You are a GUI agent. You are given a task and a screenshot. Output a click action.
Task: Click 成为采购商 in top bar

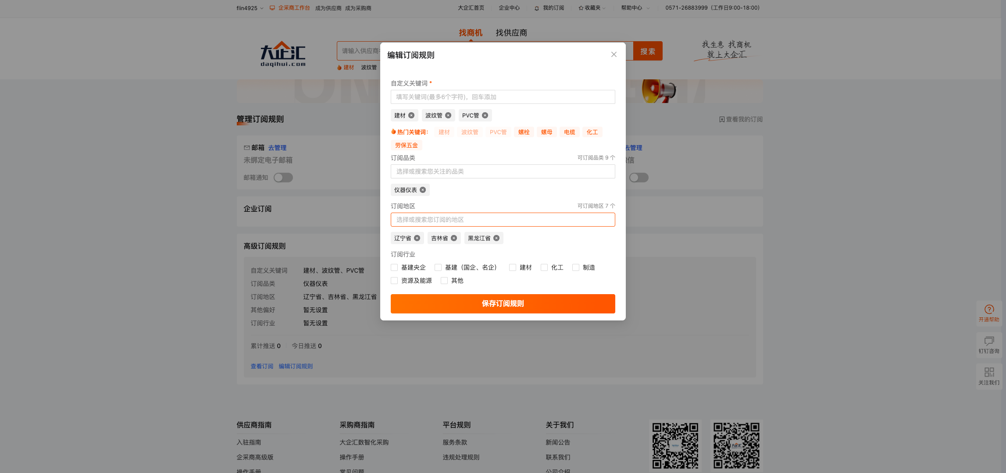(358, 8)
